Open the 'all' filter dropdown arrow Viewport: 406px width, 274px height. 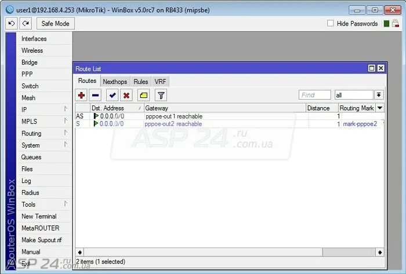379,95
